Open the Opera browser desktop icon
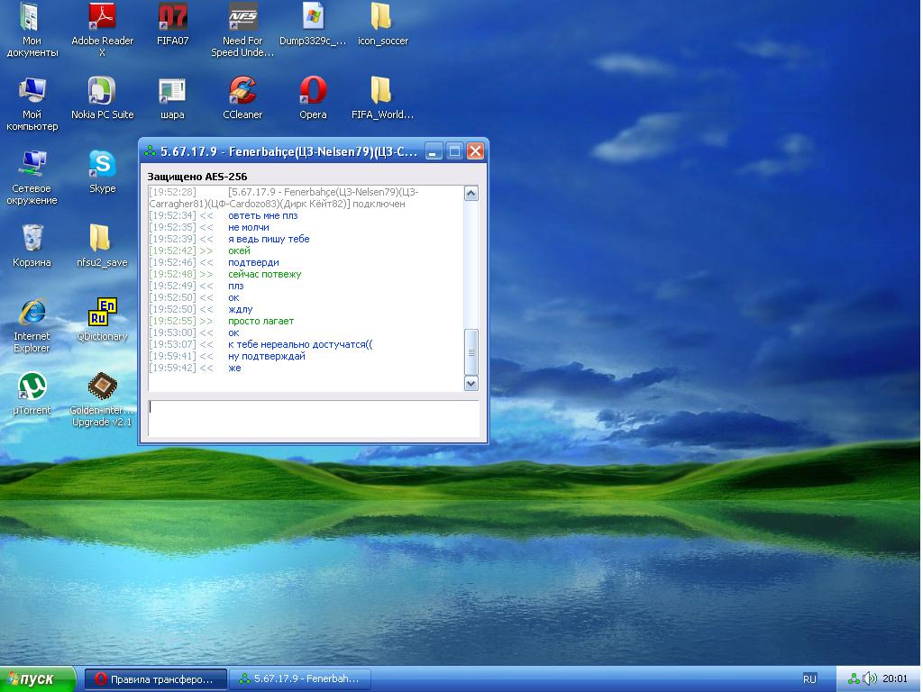This screenshot has height=692, width=923. tap(313, 91)
